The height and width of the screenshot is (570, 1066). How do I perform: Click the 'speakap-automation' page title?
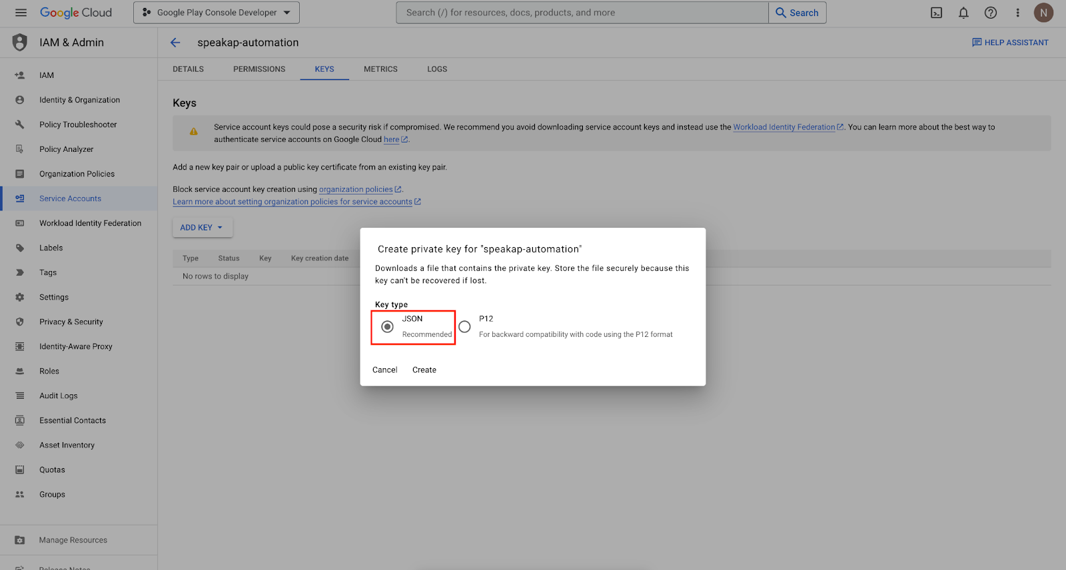pyautogui.click(x=248, y=43)
